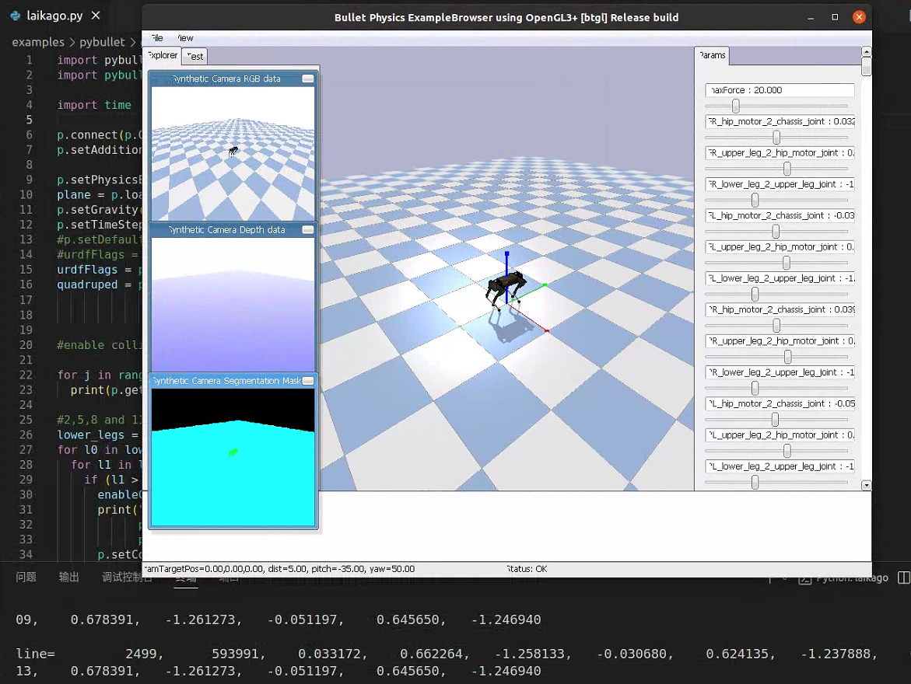
Task: Adjust the FR_hip_motor_2_chassis_joint slider
Action: [x=776, y=138]
